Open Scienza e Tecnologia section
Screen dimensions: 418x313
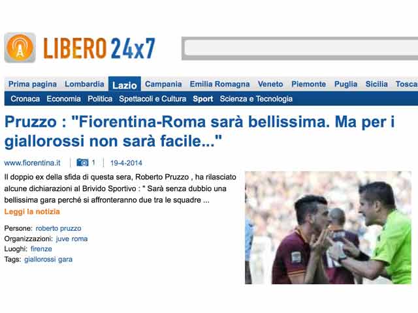256,98
